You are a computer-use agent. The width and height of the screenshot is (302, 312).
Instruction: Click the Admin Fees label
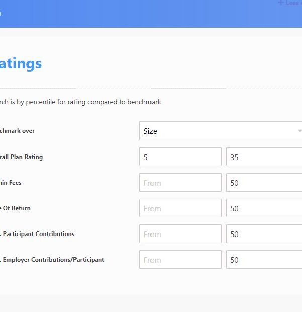11,183
